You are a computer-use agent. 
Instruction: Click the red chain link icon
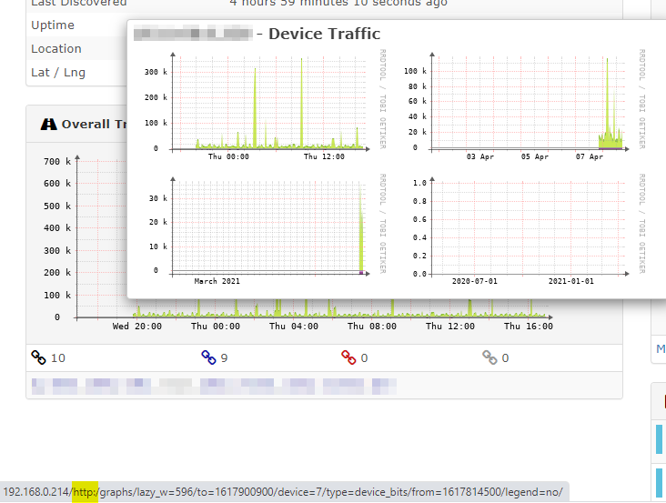point(348,357)
